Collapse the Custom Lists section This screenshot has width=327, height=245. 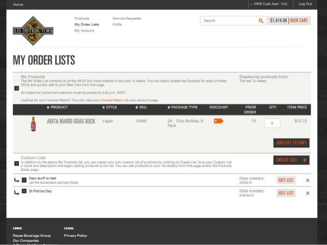click(17, 164)
